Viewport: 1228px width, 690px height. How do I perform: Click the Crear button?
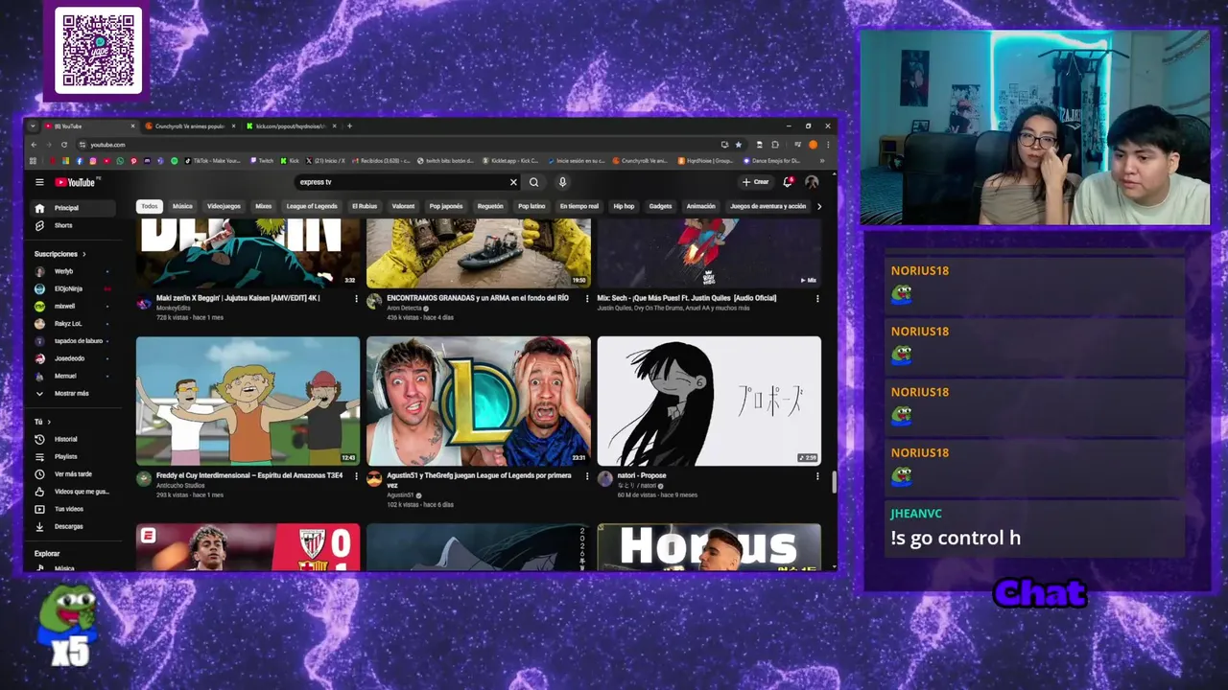755,182
